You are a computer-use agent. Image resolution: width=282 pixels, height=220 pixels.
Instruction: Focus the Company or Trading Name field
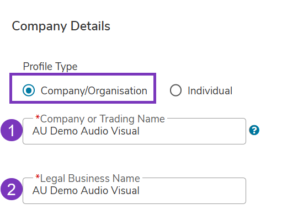tap(134, 131)
